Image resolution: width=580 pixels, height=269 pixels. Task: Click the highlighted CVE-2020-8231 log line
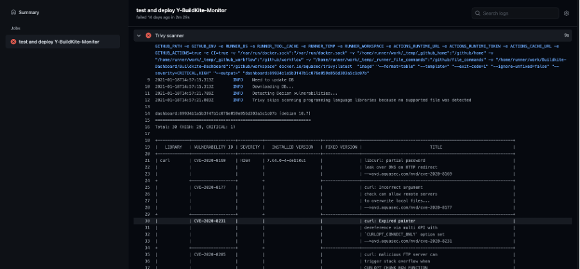coord(352,221)
